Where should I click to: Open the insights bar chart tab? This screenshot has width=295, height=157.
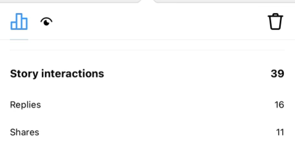(x=19, y=21)
